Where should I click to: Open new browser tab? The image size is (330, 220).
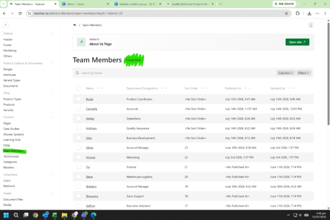pyautogui.click(x=220, y=4)
